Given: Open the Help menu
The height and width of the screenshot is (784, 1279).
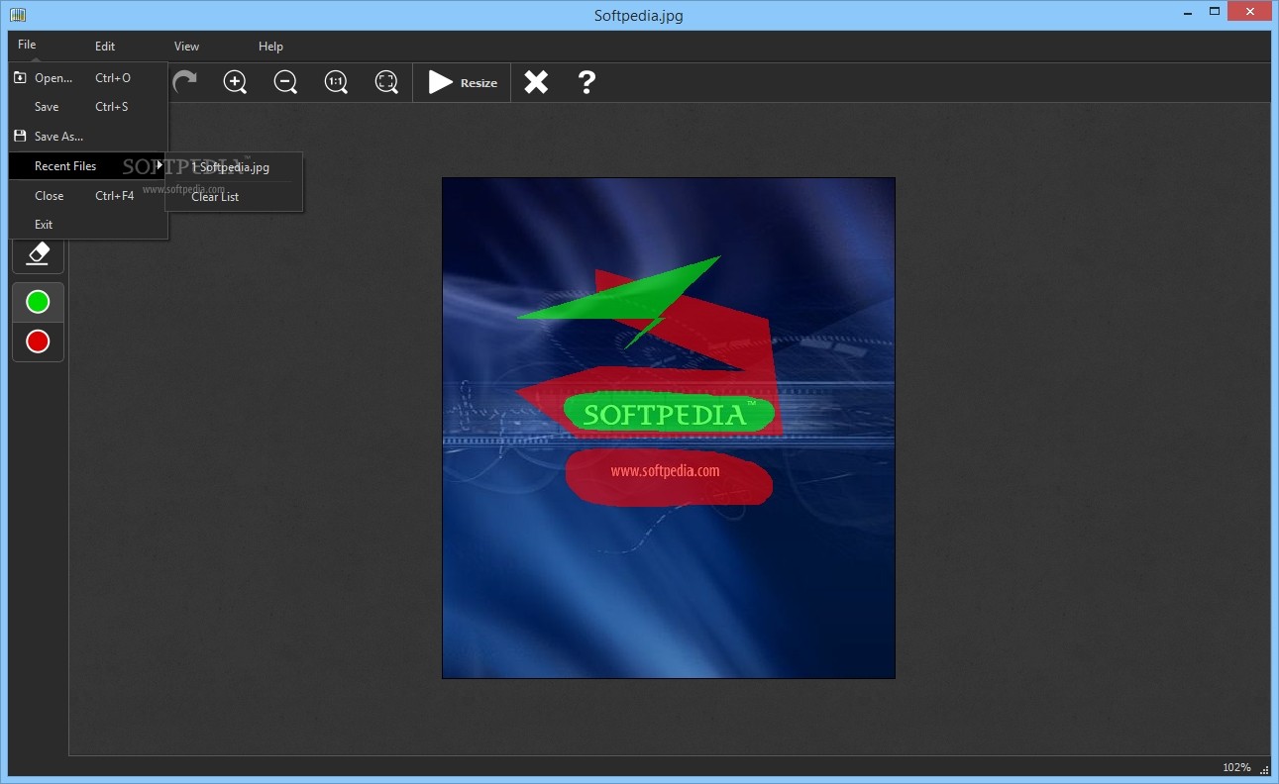Looking at the screenshot, I should pyautogui.click(x=270, y=47).
